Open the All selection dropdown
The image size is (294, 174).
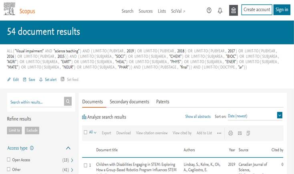[93, 132]
